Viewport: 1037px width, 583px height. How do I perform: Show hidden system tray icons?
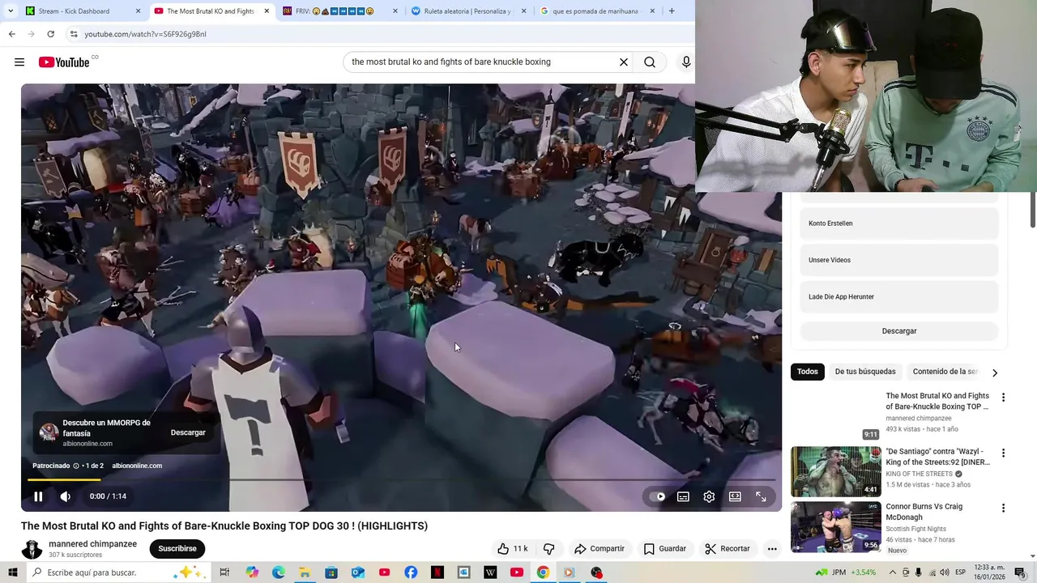click(x=893, y=572)
